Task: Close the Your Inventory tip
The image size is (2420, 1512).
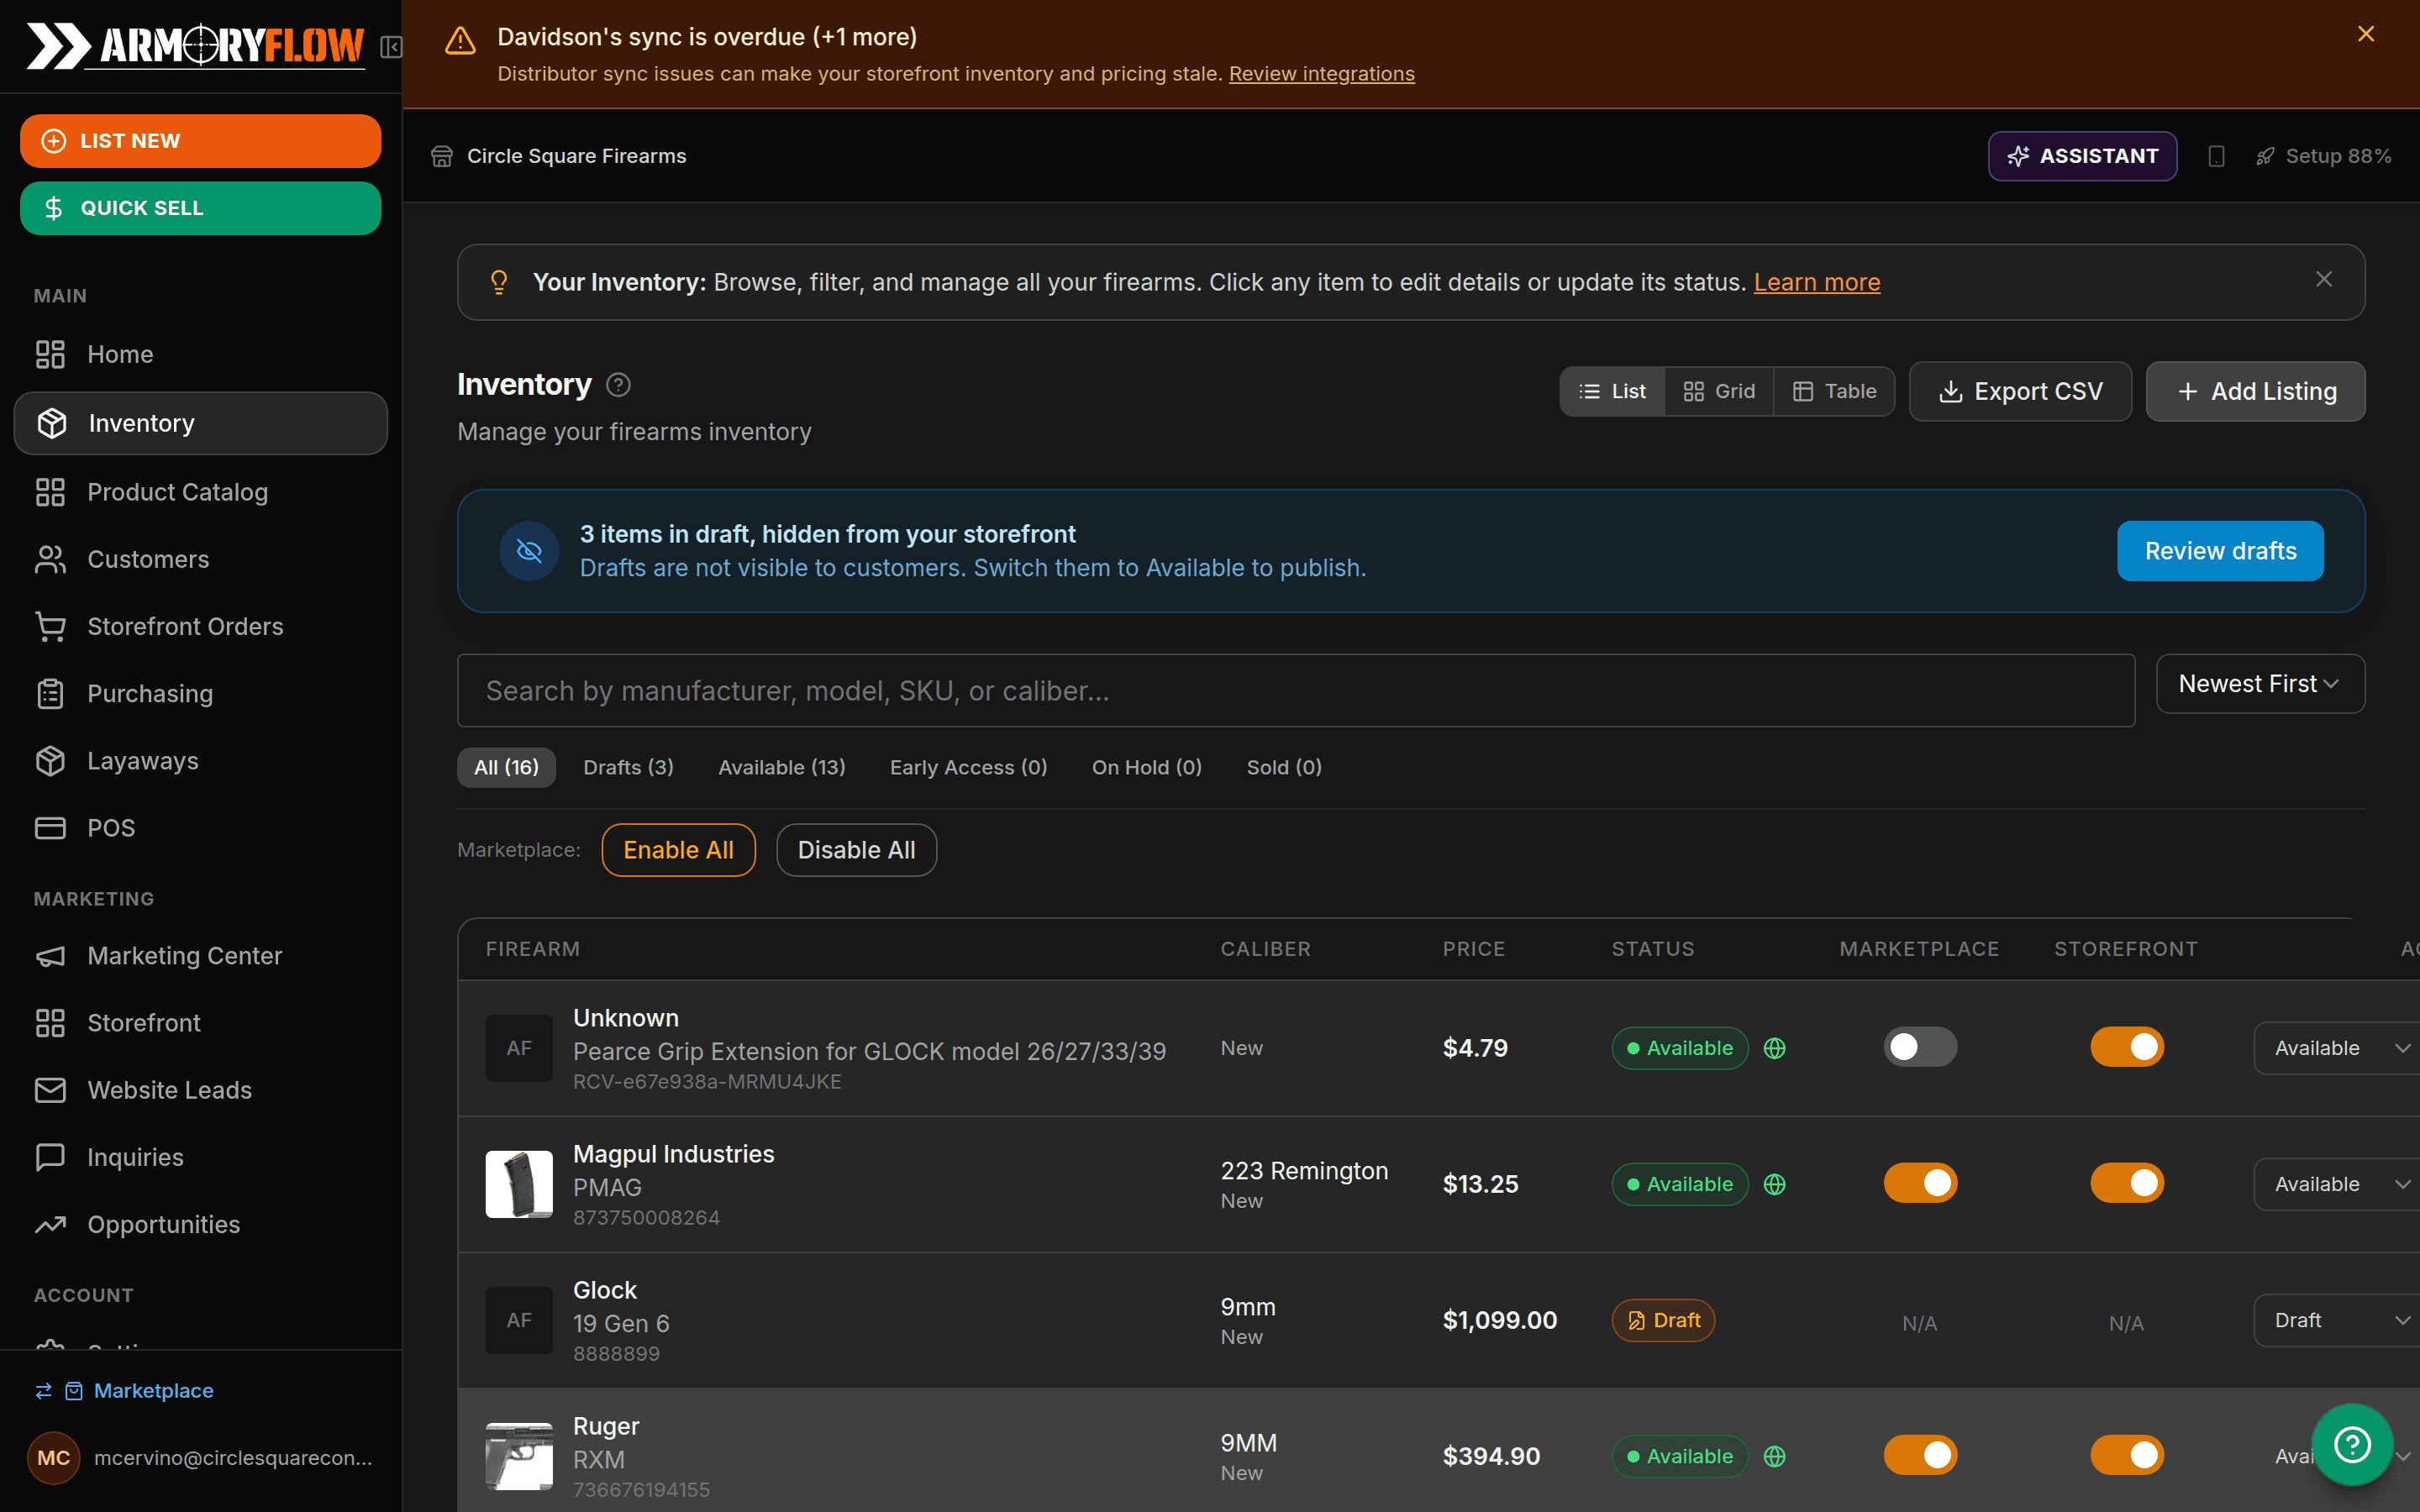Action: click(x=2324, y=280)
